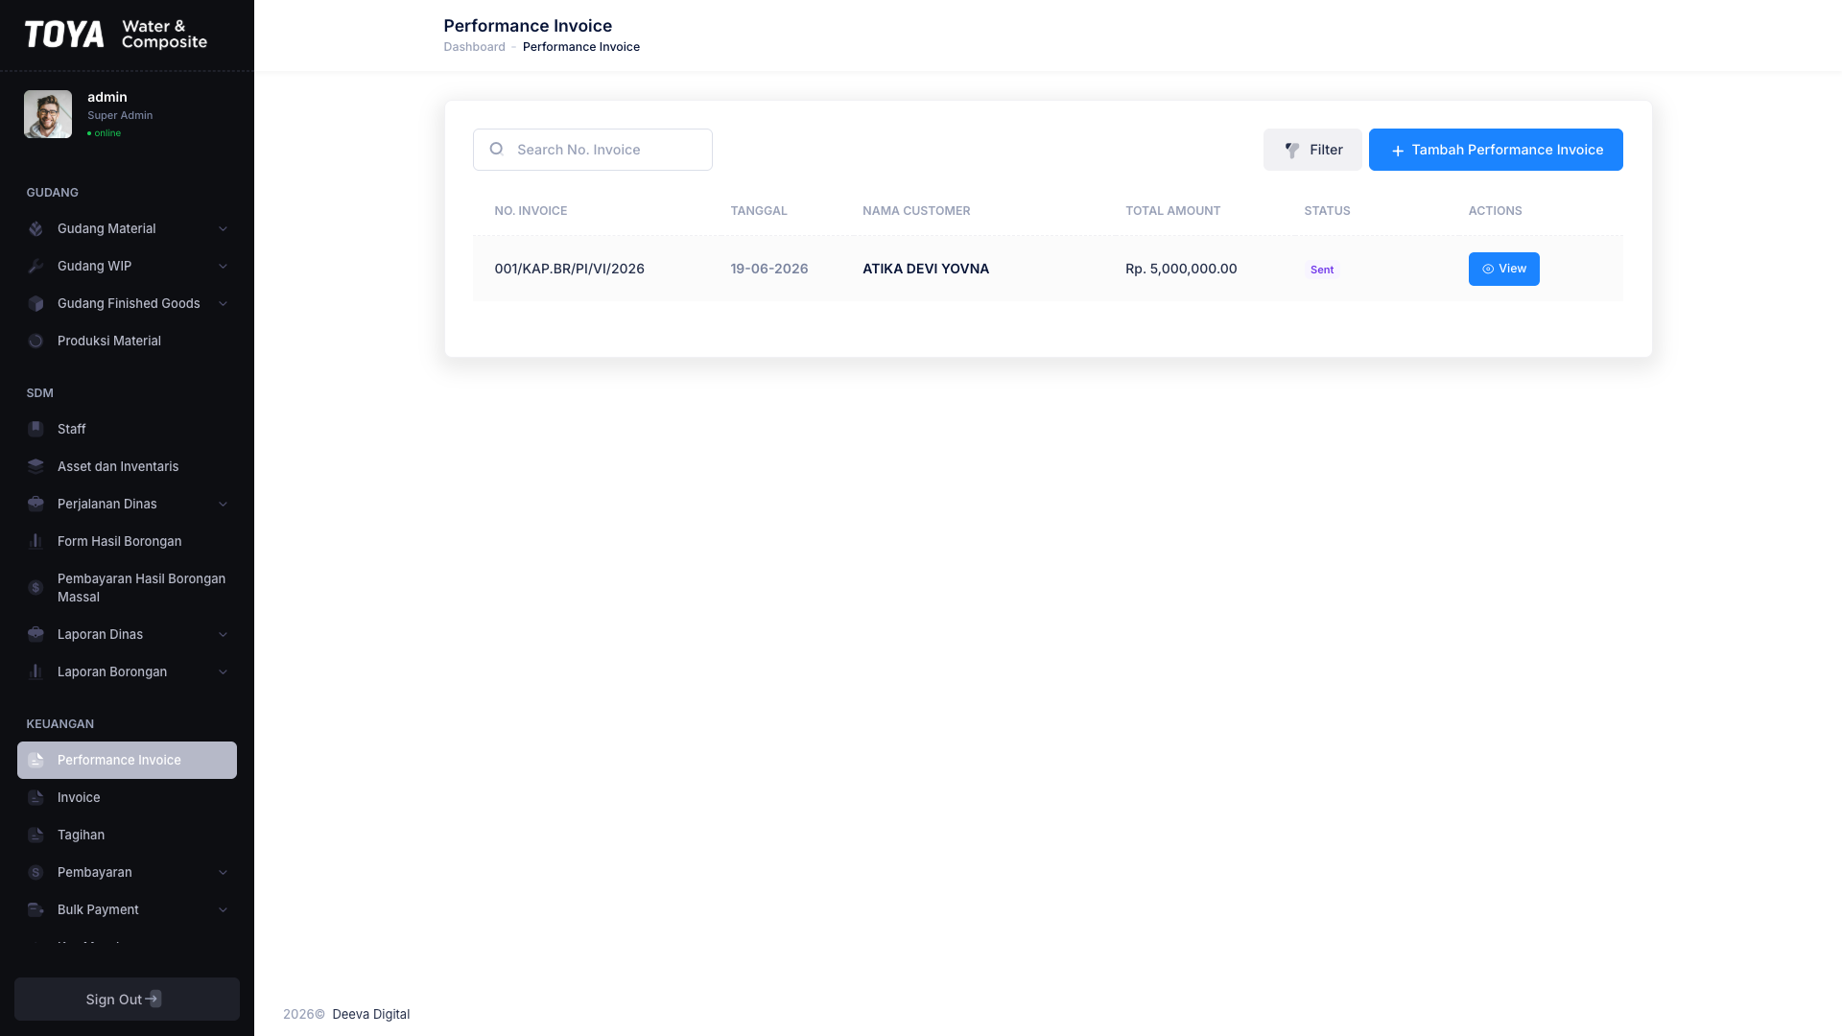
Task: Click the Tagihan document icon
Action: point(35,835)
